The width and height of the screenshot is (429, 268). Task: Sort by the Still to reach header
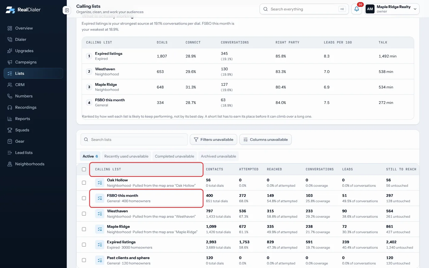[401, 169]
